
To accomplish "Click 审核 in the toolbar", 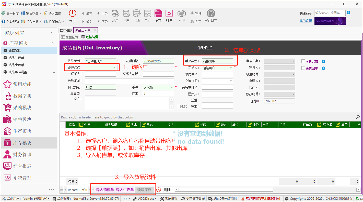I will click(196, 14).
